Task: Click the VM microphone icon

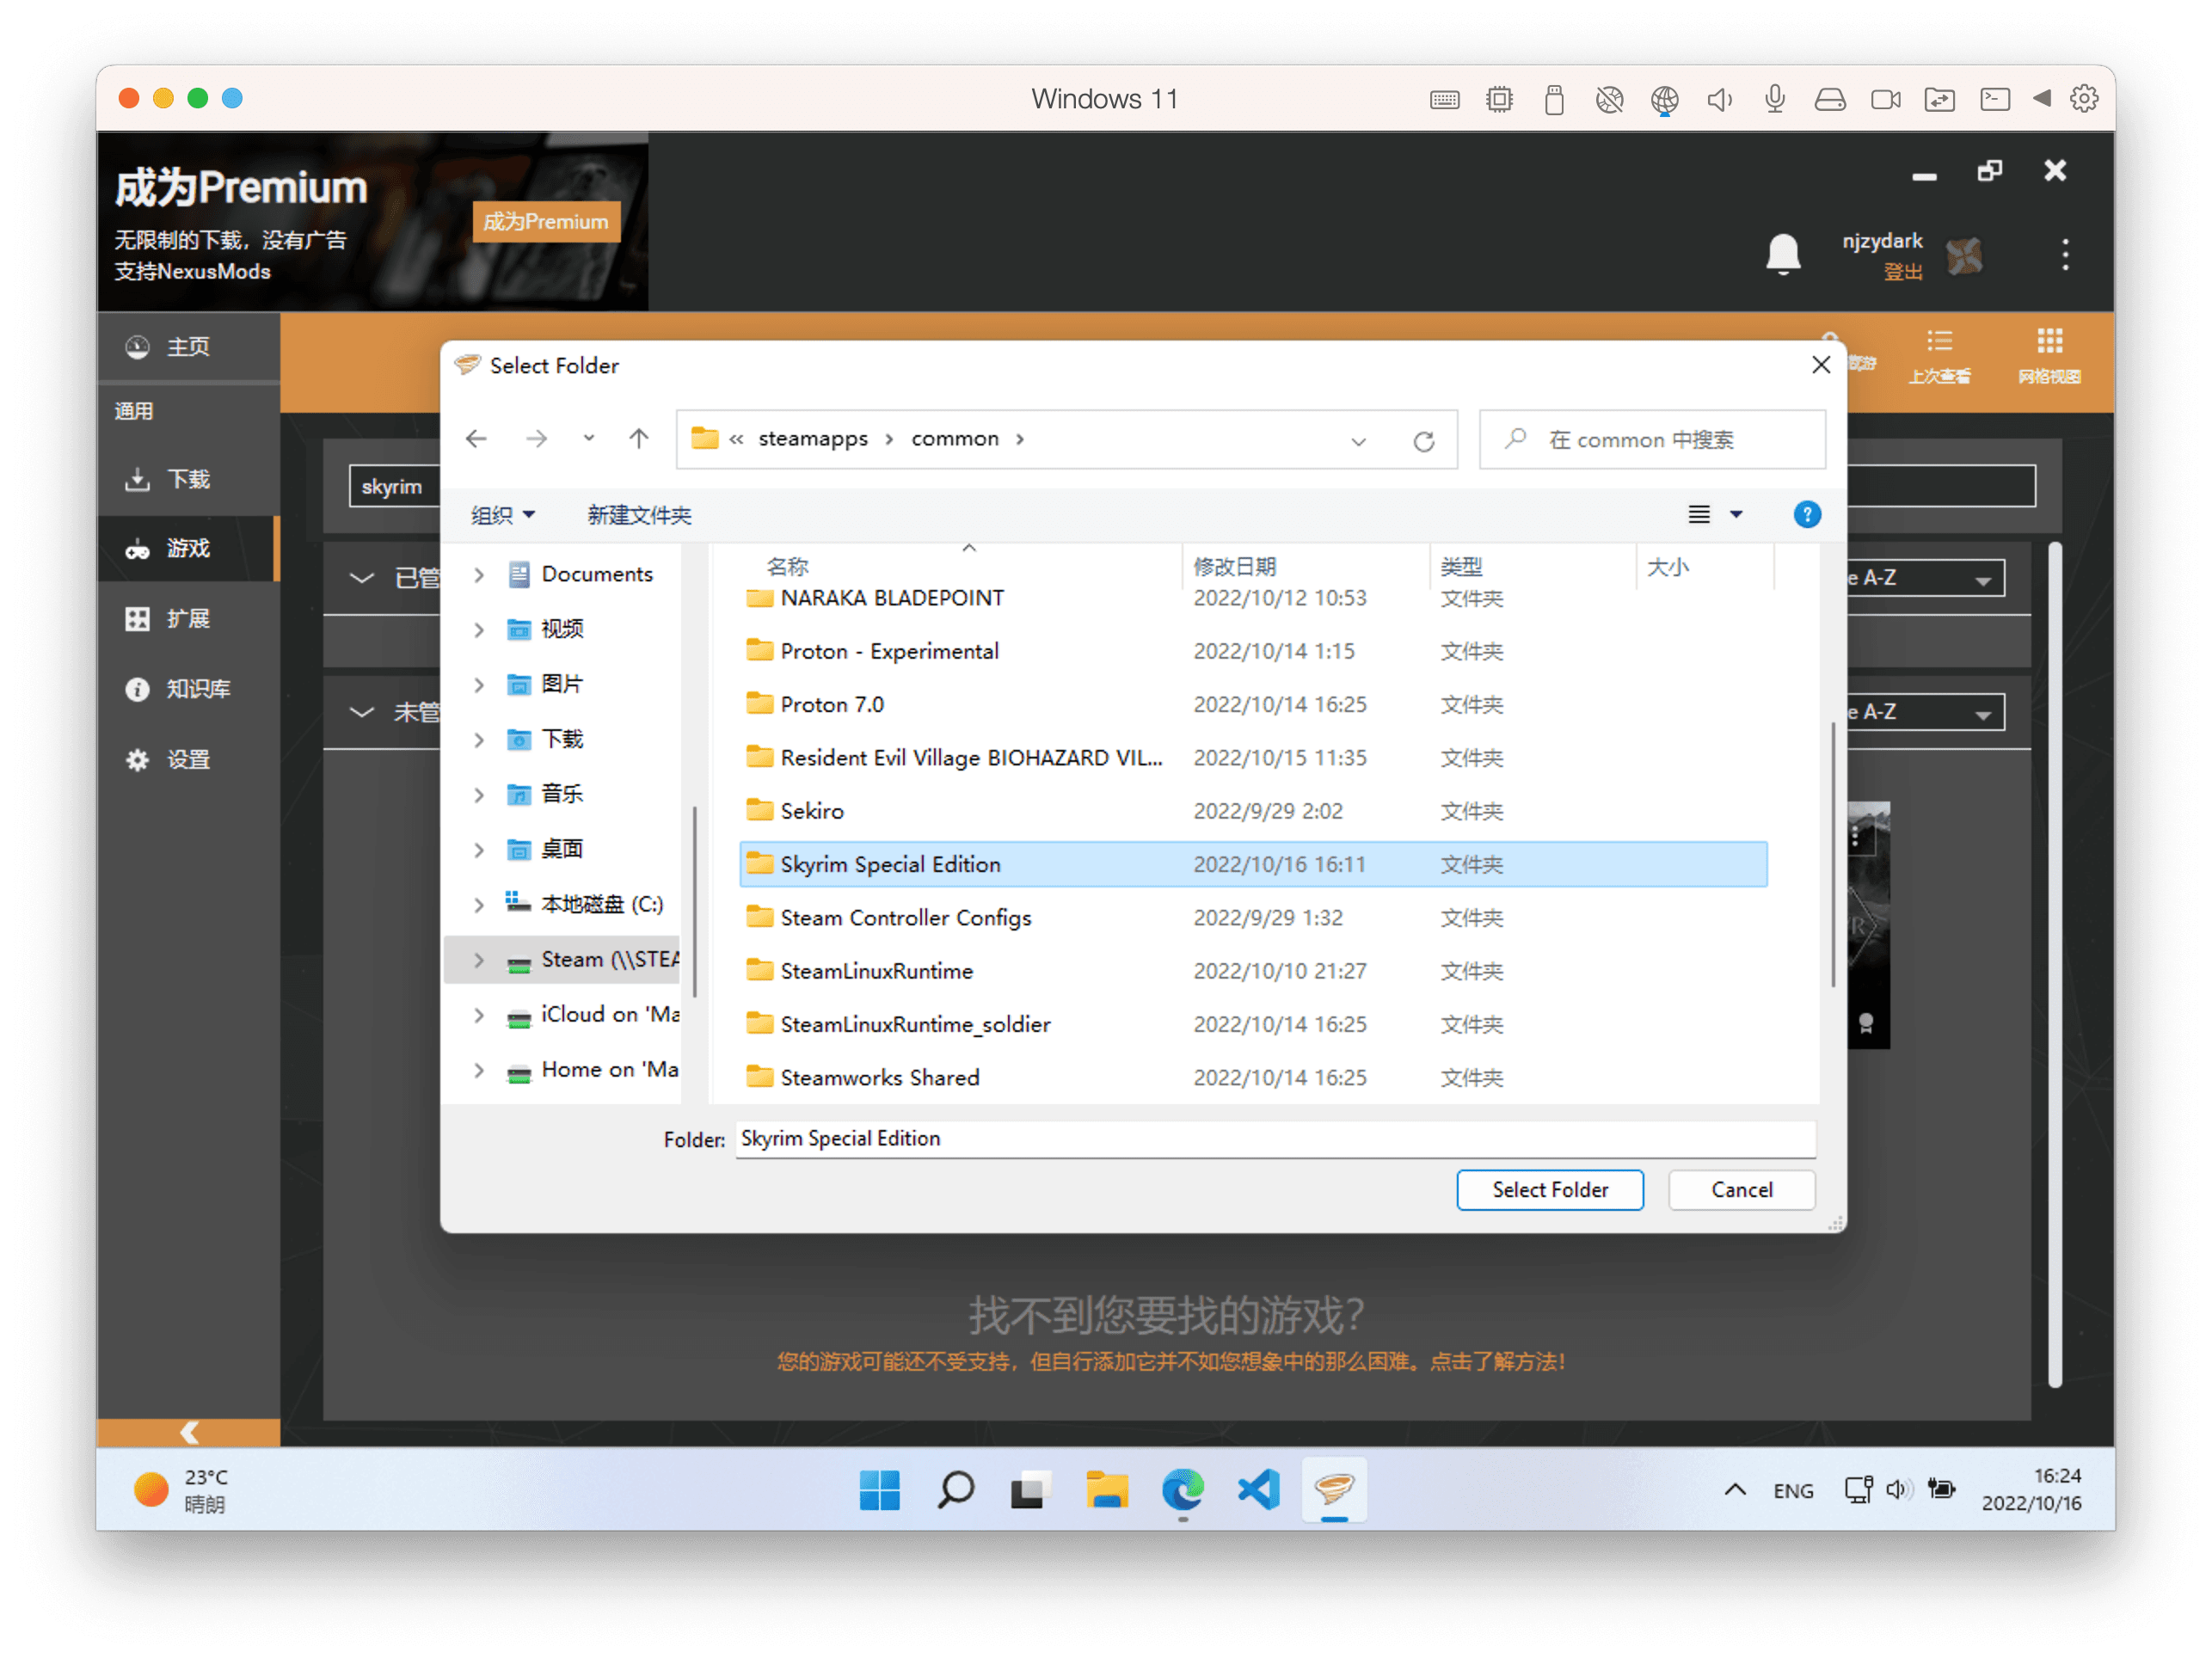Action: pyautogui.click(x=1775, y=99)
